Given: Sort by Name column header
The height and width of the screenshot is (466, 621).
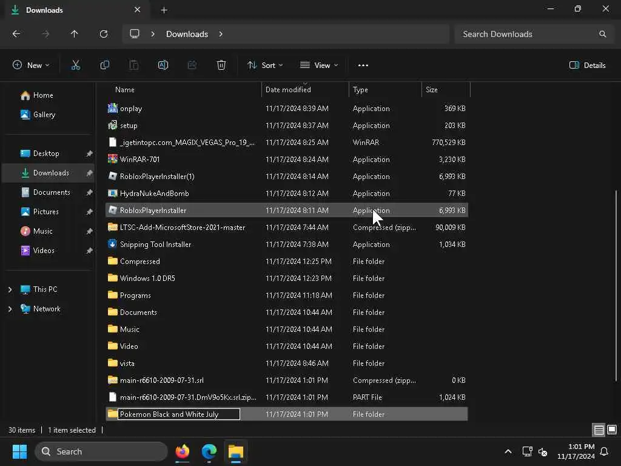Looking at the screenshot, I should [x=183, y=90].
